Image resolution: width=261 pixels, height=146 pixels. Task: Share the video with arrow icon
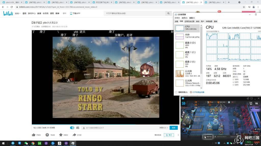[x=74, y=135]
